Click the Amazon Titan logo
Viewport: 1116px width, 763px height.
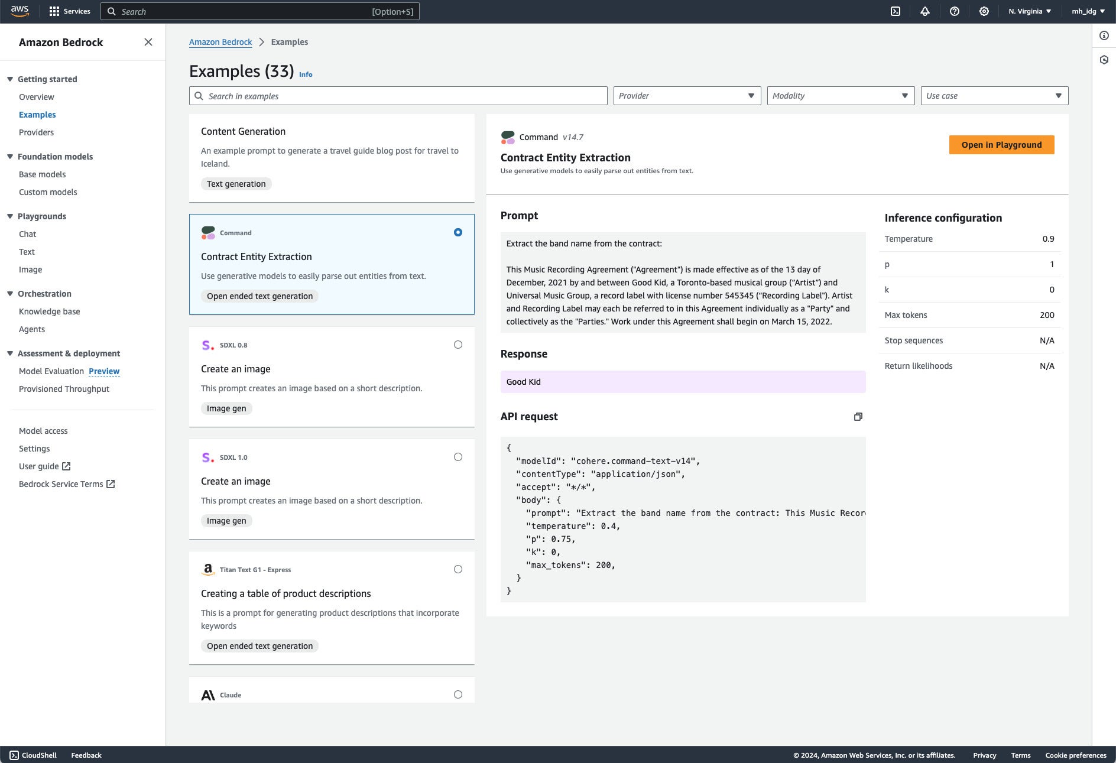click(x=208, y=570)
